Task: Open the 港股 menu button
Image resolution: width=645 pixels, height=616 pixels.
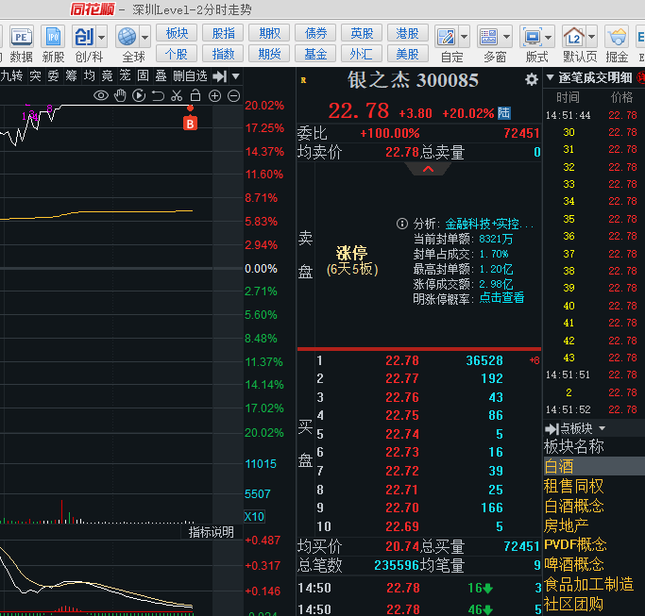Action: [408, 33]
